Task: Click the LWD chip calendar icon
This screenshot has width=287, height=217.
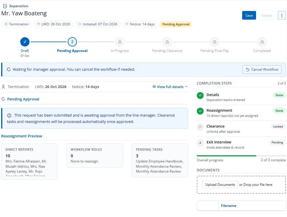Action: pos(38,24)
